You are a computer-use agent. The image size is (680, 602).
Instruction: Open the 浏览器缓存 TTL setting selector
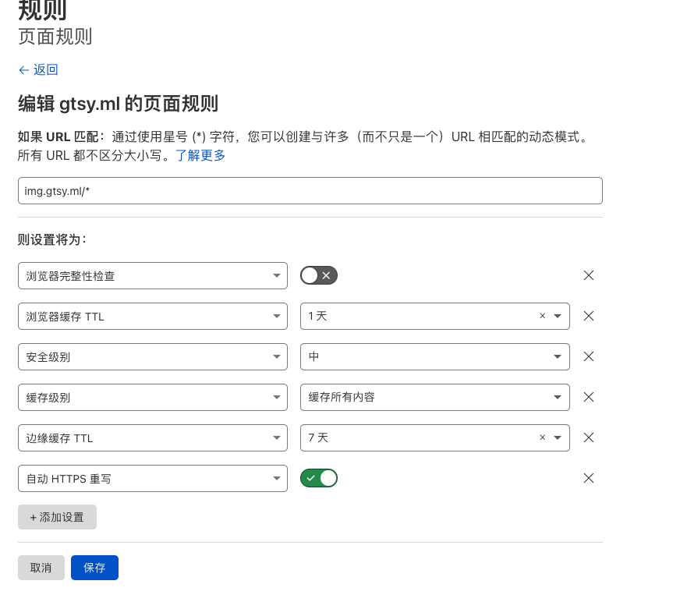click(x=152, y=316)
